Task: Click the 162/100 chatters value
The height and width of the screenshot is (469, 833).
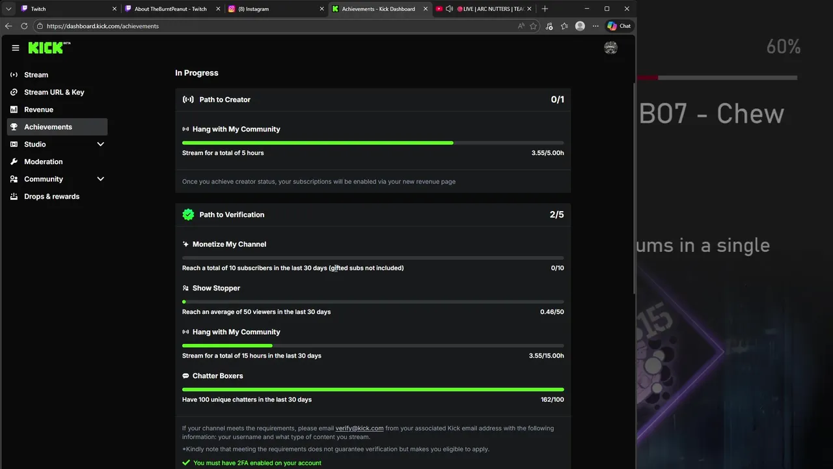Action: pyautogui.click(x=553, y=400)
